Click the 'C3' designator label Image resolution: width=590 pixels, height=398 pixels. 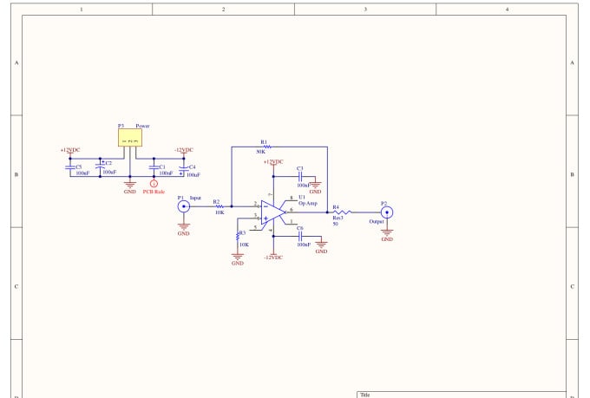click(x=300, y=169)
